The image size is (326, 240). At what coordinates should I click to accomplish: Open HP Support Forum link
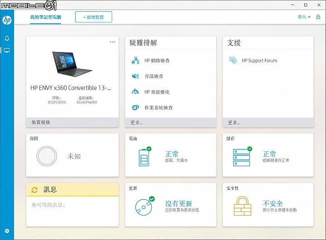coord(259,61)
